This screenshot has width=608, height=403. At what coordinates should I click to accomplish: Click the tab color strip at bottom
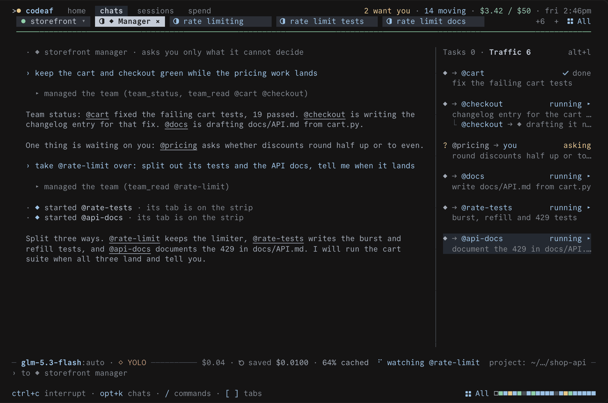coord(545,393)
